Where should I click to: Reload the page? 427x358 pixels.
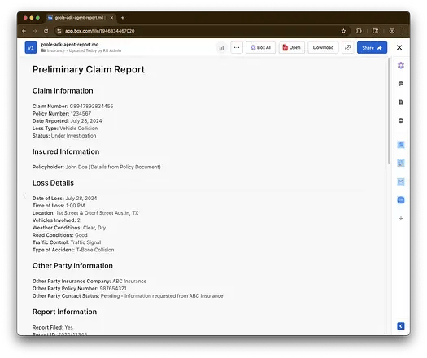pos(46,31)
